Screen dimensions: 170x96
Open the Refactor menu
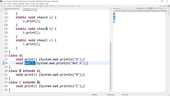15,4
